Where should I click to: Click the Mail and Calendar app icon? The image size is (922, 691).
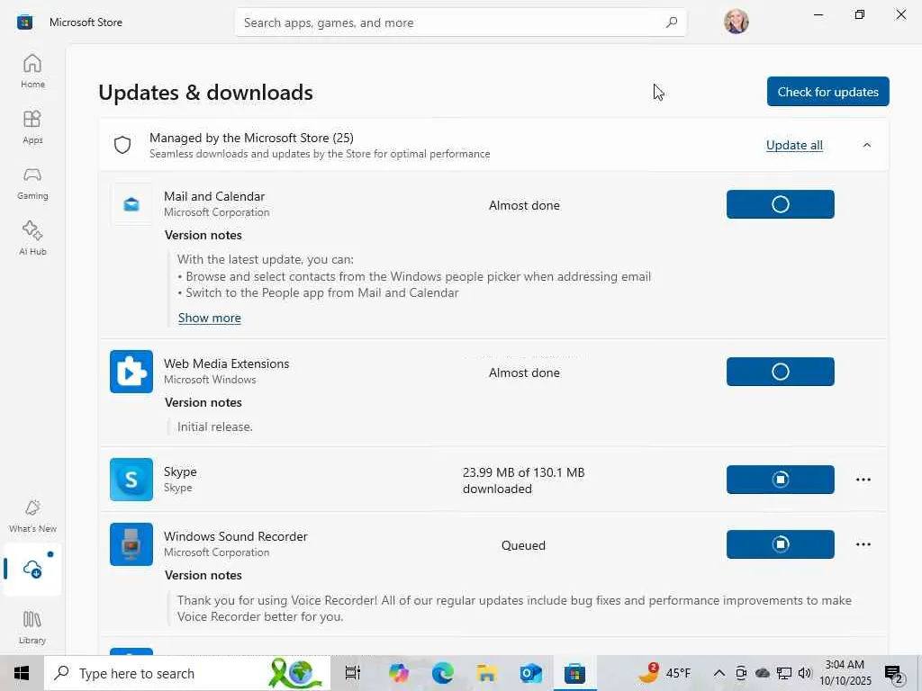(131, 204)
